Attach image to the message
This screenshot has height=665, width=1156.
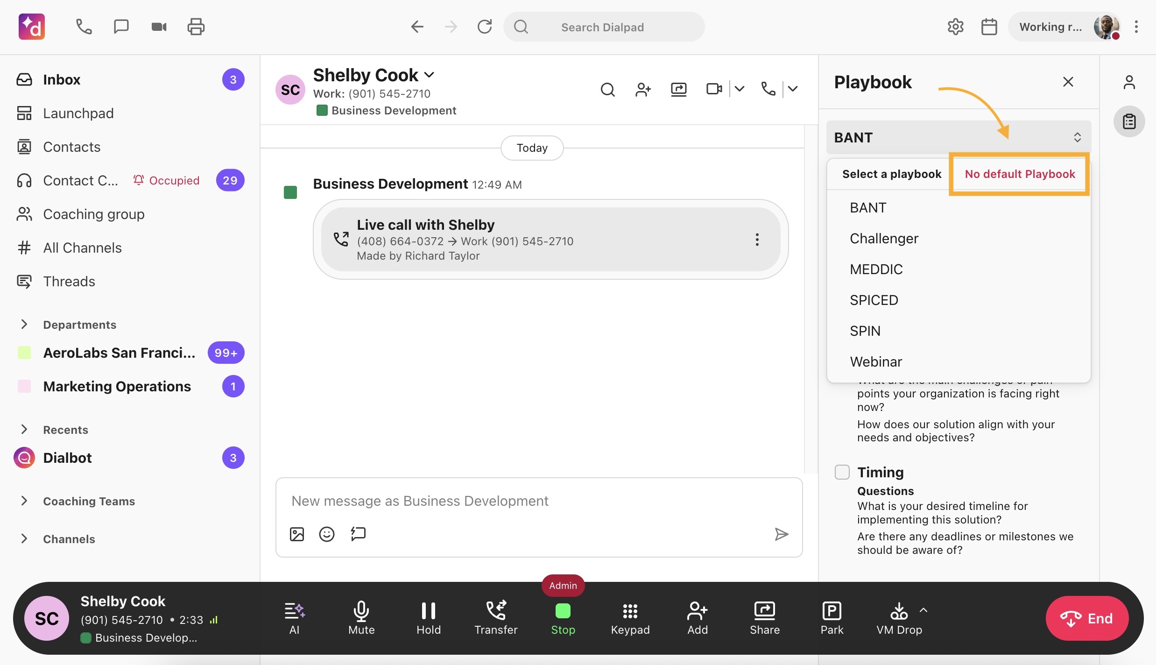point(297,534)
